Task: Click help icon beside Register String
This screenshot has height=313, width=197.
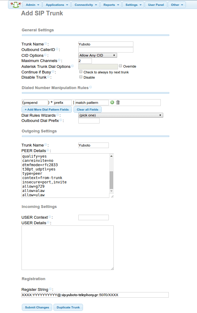Action: (50, 289)
